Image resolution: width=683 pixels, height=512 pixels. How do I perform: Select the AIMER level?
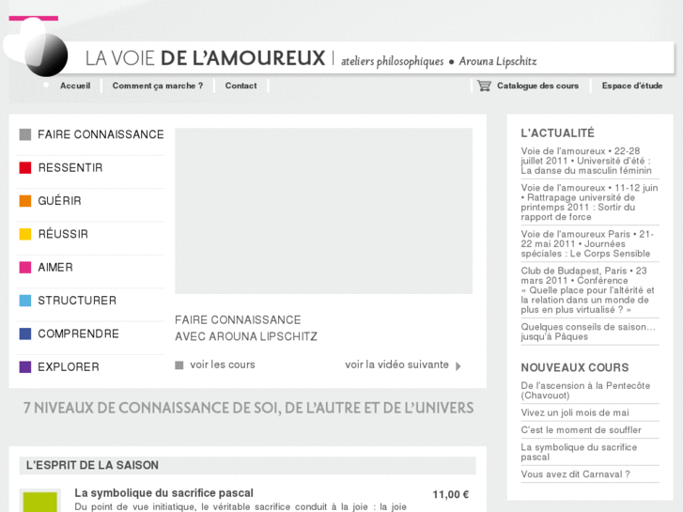55,267
